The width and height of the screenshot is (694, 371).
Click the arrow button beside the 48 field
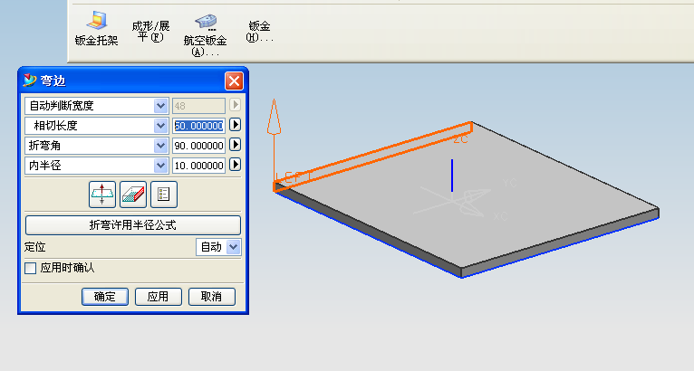235,105
